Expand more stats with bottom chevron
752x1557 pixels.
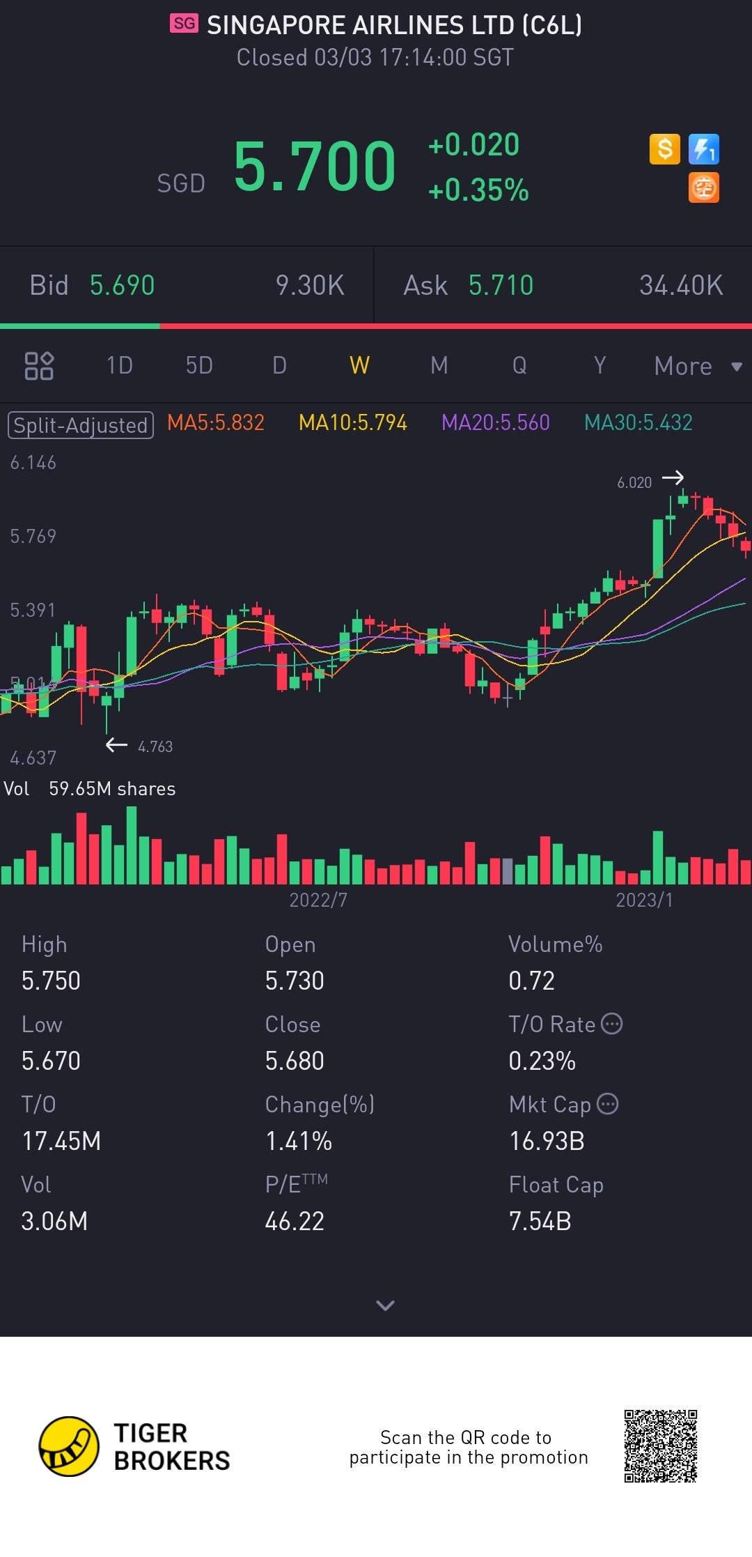(385, 1305)
